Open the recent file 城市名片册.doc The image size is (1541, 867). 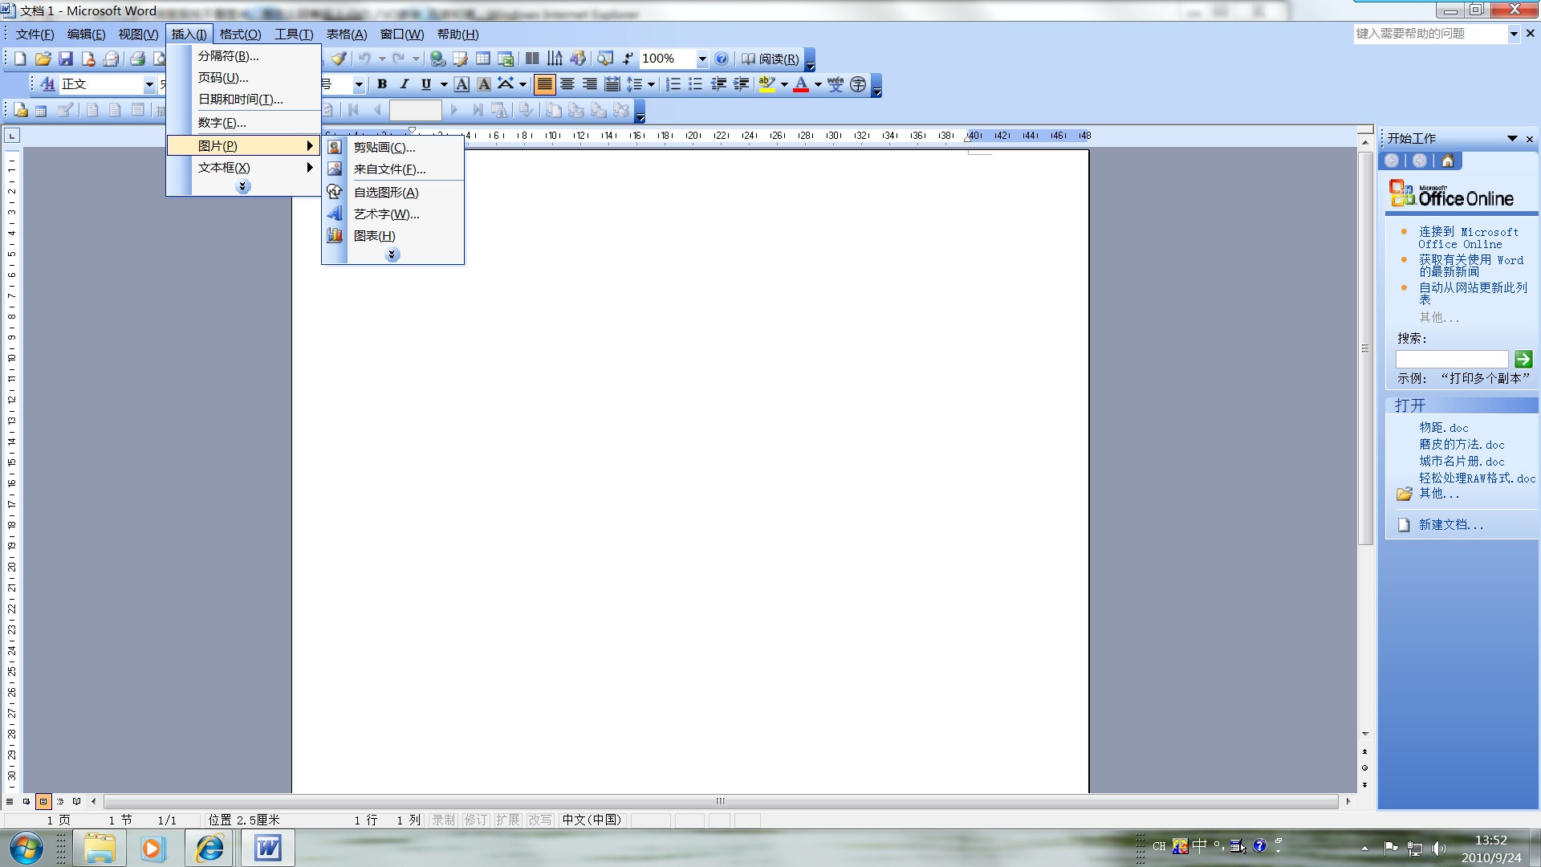1462,462
